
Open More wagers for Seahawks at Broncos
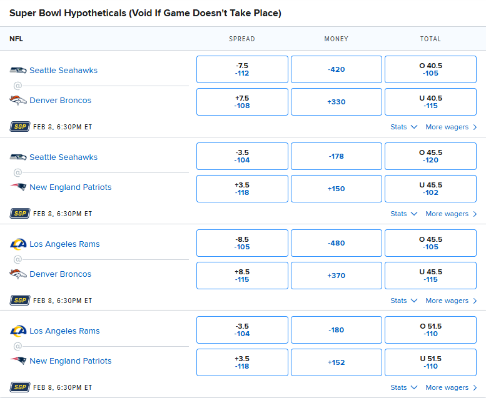tap(451, 127)
